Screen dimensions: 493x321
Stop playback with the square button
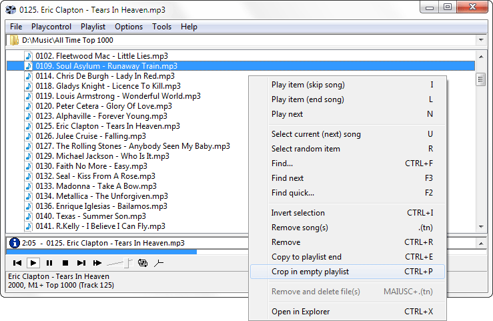click(65, 263)
